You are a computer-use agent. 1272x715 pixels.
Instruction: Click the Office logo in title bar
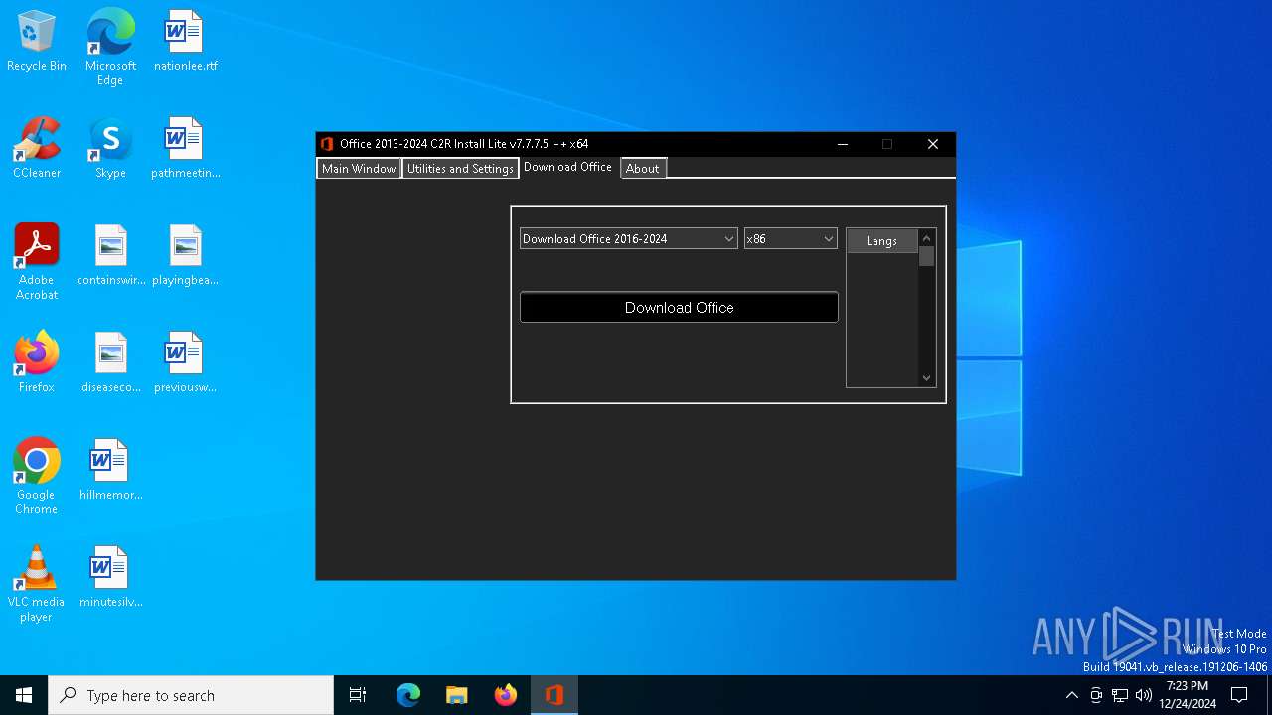pos(327,144)
